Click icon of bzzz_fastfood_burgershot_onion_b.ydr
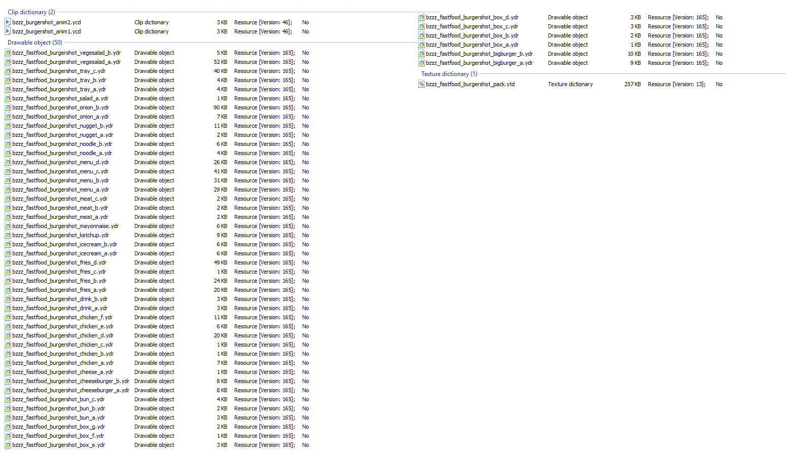Image resolution: width=811 pixels, height=456 pixels. (x=8, y=107)
